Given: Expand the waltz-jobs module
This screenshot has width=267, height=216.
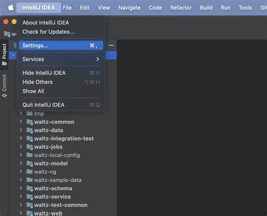Looking at the screenshot, I should pyautogui.click(x=21, y=147).
